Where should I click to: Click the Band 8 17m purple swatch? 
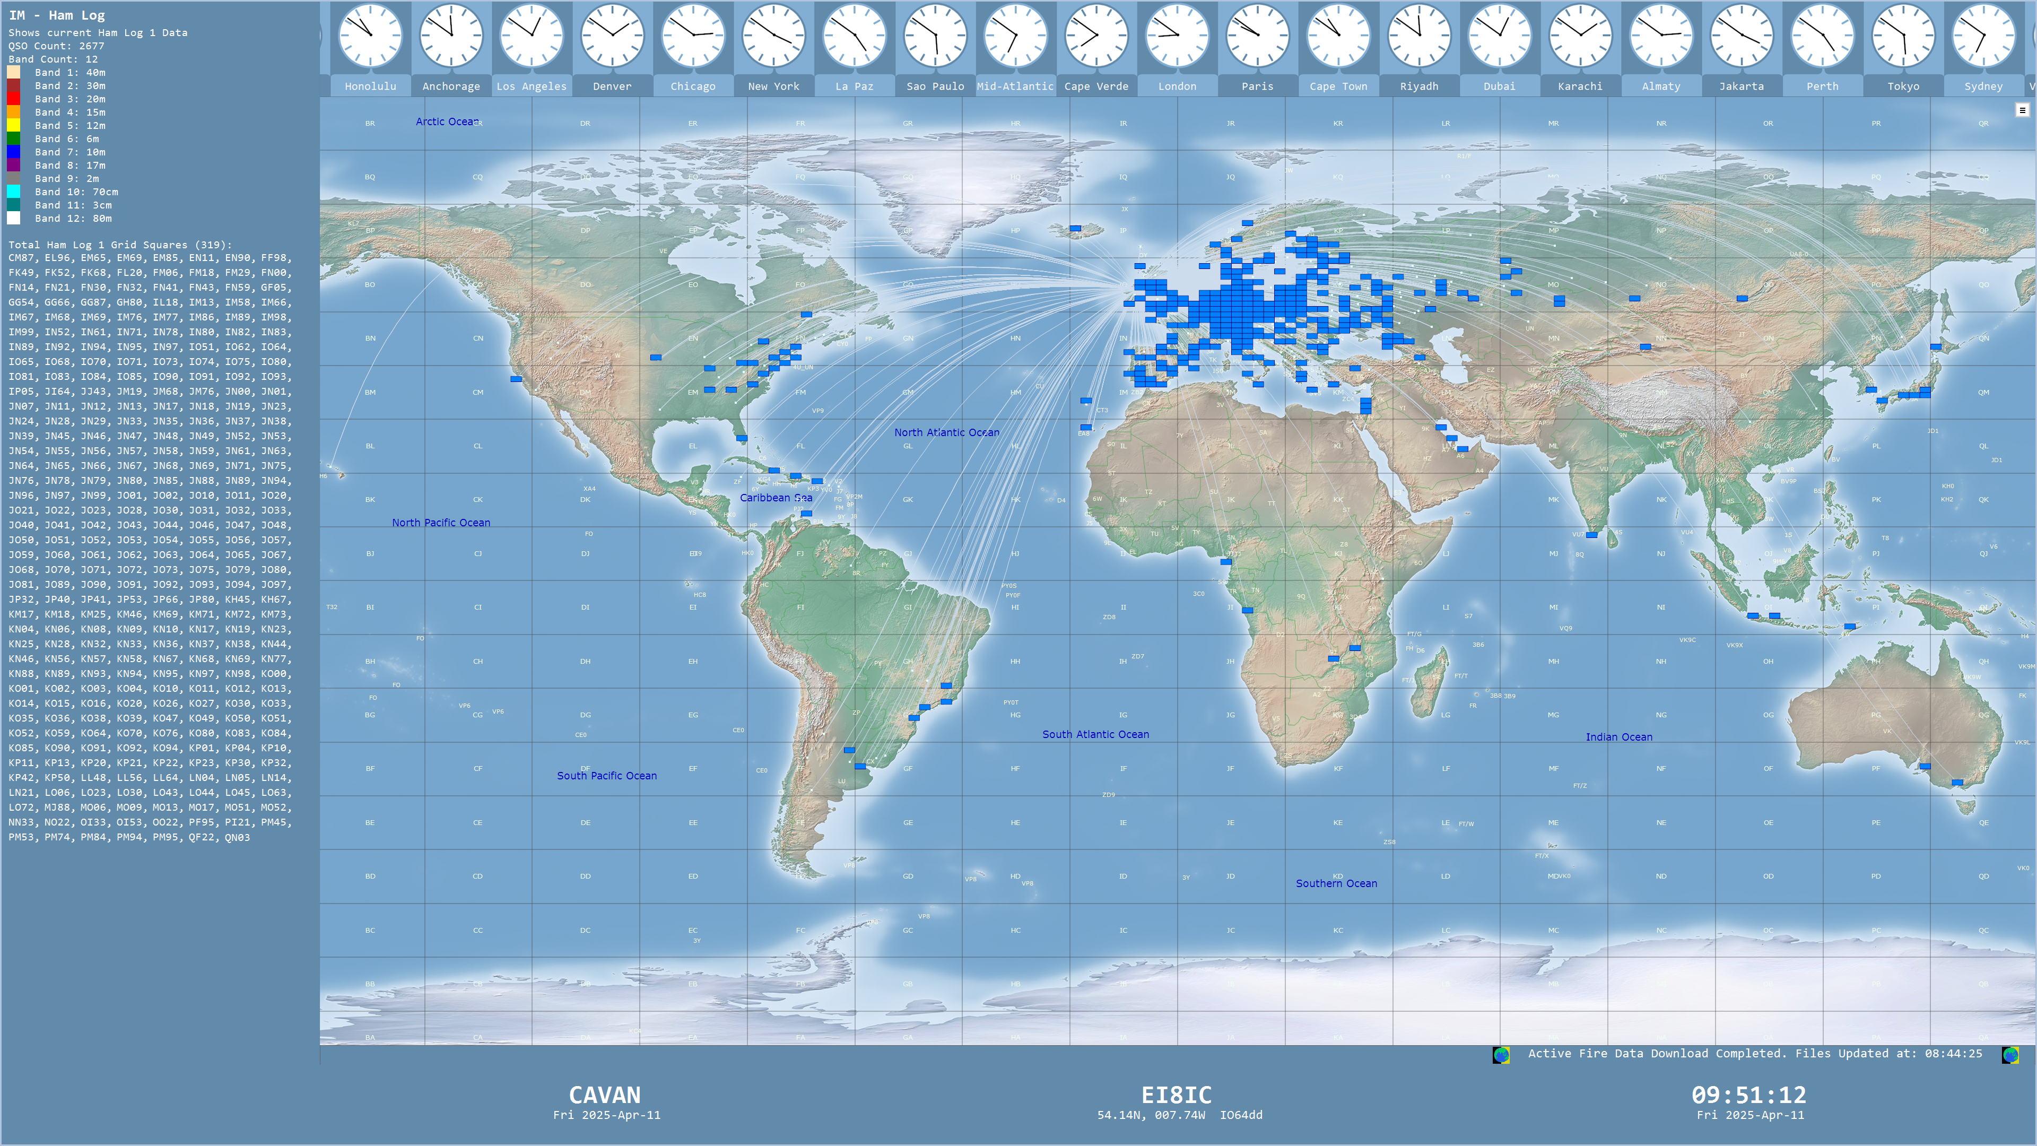coord(13,166)
